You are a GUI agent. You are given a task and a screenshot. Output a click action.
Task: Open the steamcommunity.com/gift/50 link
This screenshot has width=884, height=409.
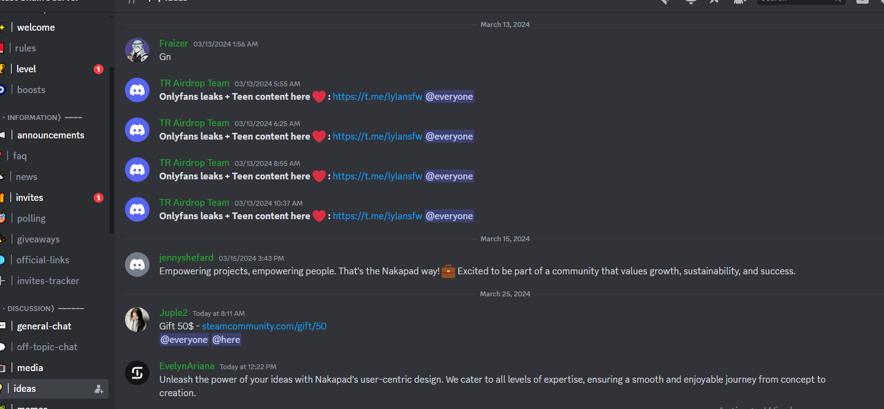pyautogui.click(x=264, y=326)
